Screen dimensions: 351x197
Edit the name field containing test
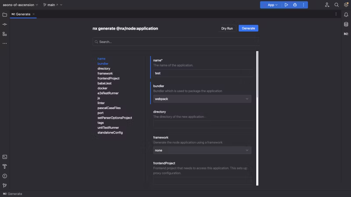[203, 73]
